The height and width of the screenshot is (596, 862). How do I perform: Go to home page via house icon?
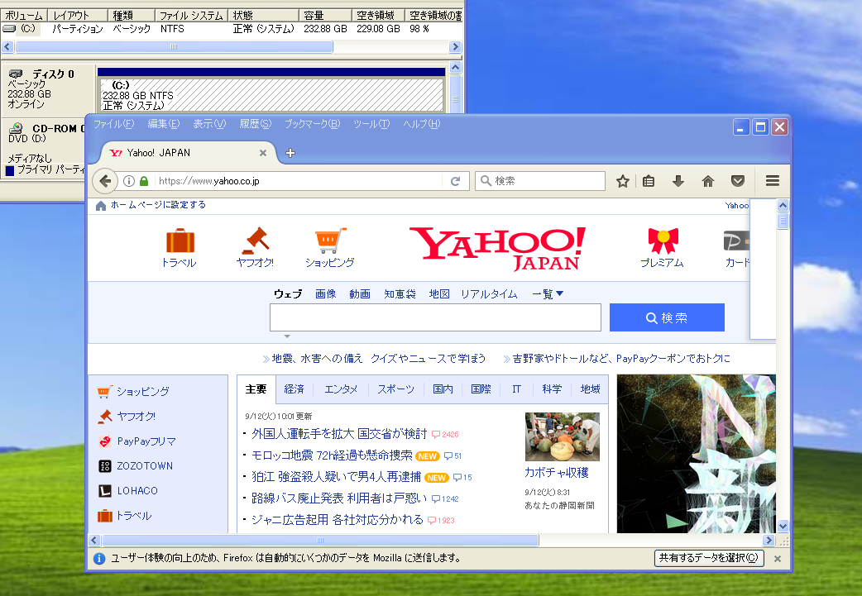pos(708,181)
